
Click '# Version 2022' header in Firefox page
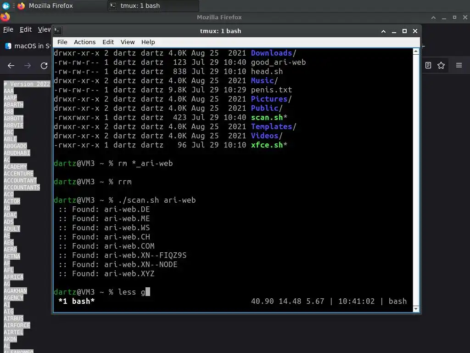click(x=27, y=84)
